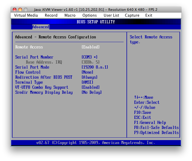The image size is (192, 161).
Task: Open the User List menu
Action: point(111,15)
